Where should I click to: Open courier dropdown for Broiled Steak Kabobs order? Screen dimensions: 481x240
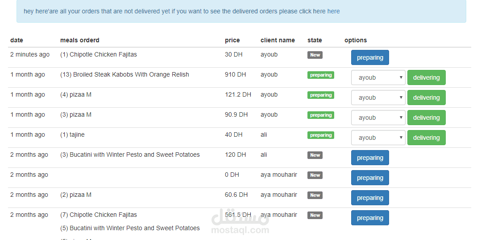(378, 77)
